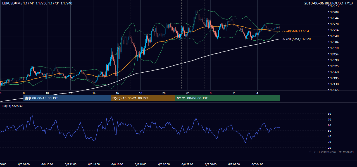The height and width of the screenshot is (167, 357).
Task: Click the RSI scale value 80
Action: [x=330, y=114]
